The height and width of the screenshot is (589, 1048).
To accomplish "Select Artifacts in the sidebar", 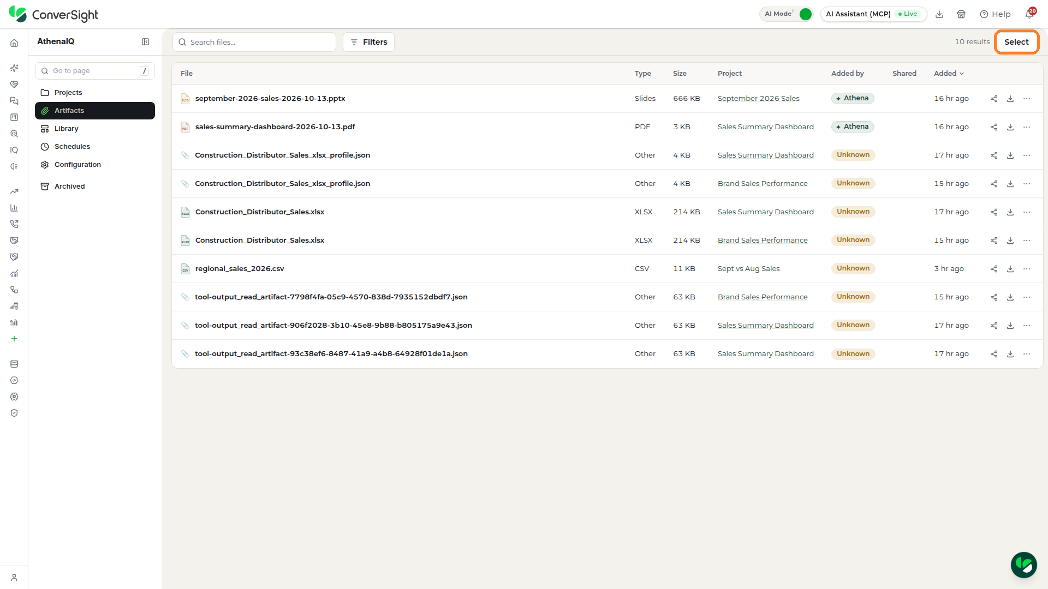I will pos(95,111).
